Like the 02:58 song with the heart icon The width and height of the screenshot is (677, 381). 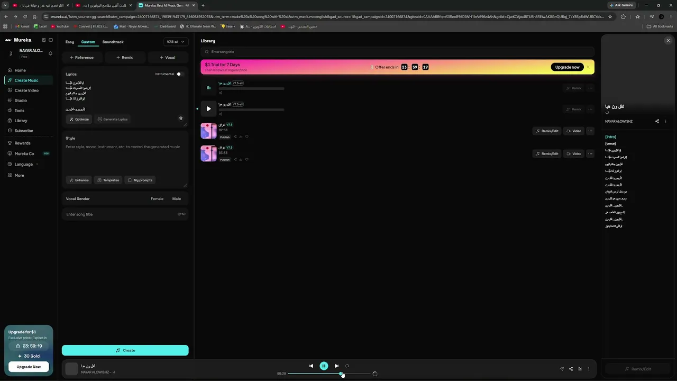[x=246, y=137]
